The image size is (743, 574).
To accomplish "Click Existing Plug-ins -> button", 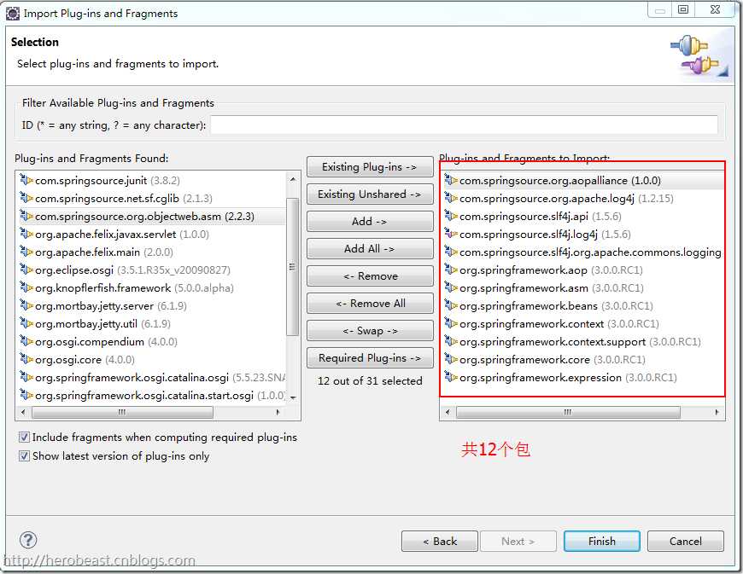I will (x=370, y=167).
